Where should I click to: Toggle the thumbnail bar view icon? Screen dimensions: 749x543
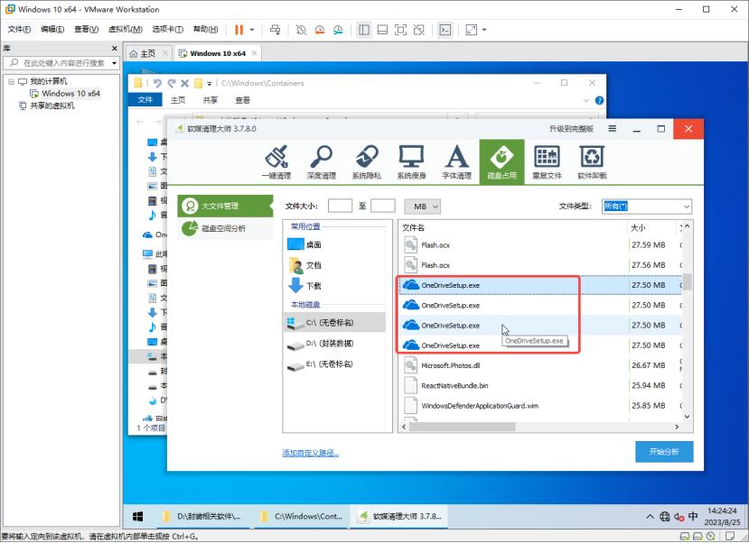[x=382, y=30]
